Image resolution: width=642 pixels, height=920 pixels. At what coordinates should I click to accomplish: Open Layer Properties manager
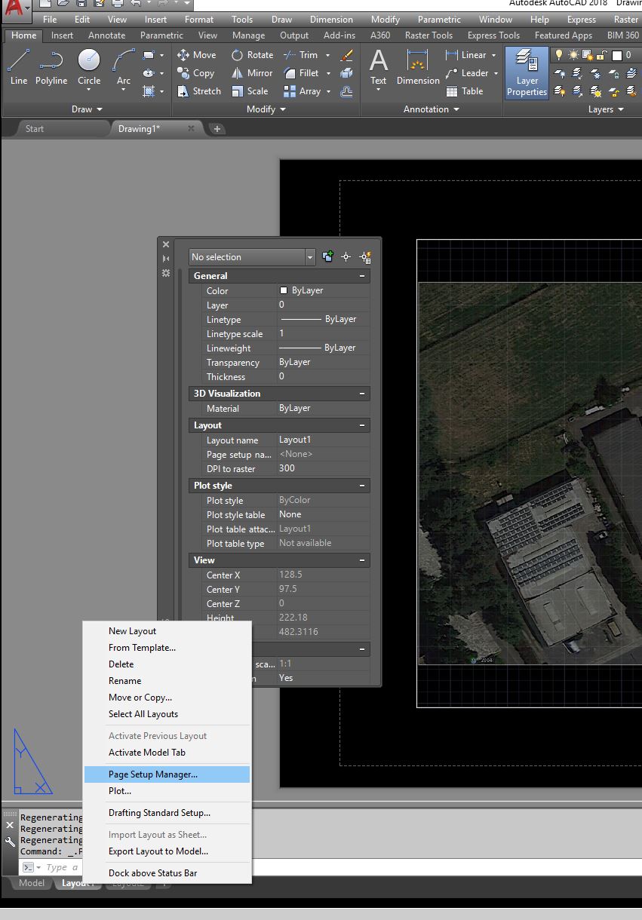click(x=526, y=73)
